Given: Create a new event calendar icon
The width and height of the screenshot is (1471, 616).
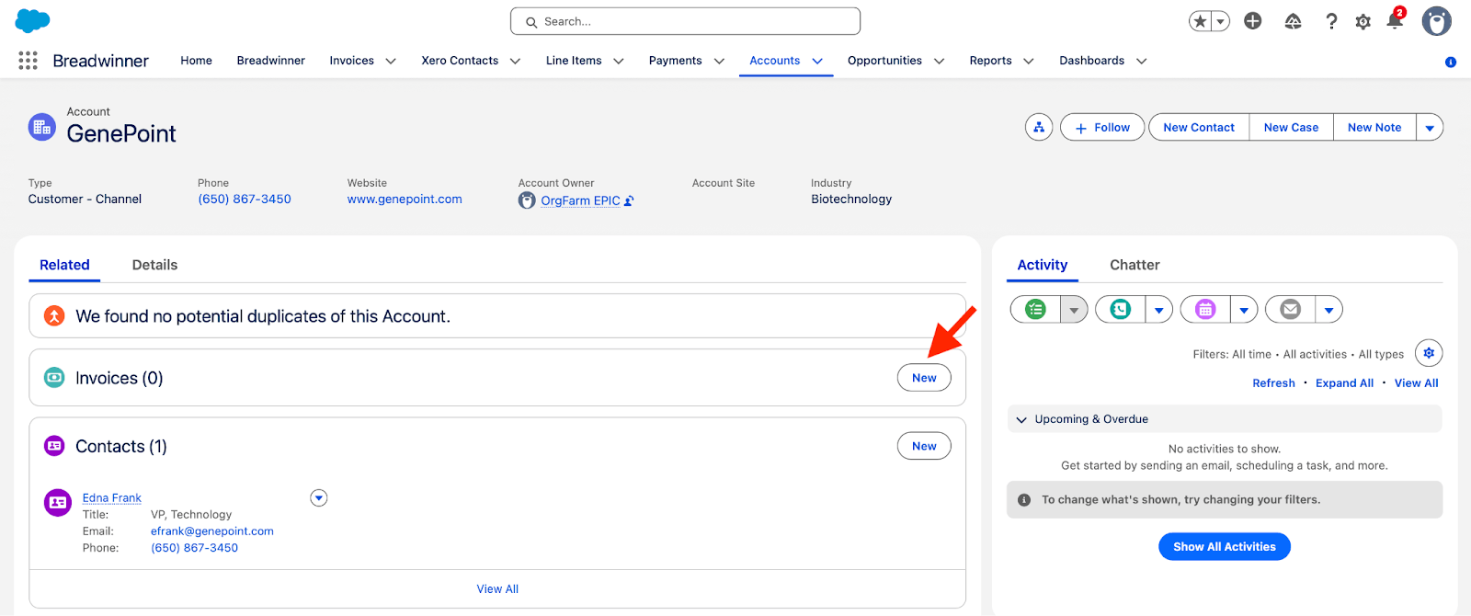Looking at the screenshot, I should 1205,310.
